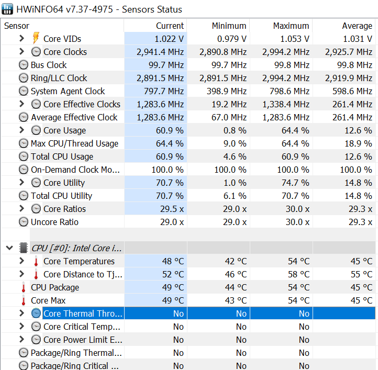Click the 2,994.2 MHz Core Clocks maximum
Viewport: 378px width, 370px height.
(x=286, y=52)
